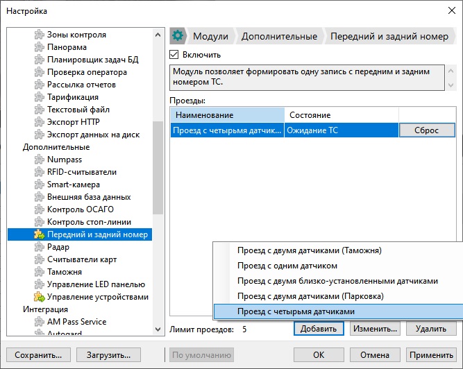The image size is (463, 369).
Task: Click the tree vertical scrollbar thumb
Action: (x=158, y=168)
